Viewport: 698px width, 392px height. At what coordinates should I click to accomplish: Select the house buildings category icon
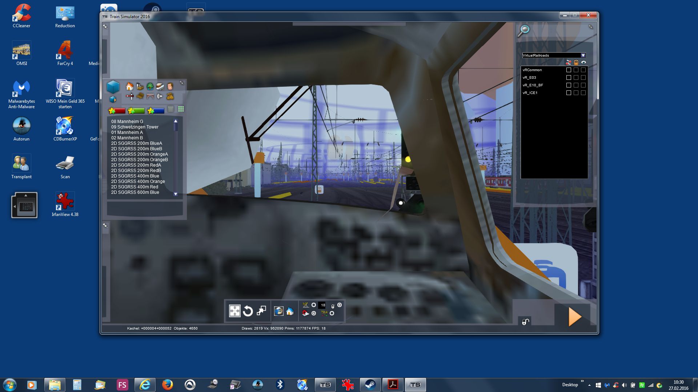pyautogui.click(x=129, y=86)
